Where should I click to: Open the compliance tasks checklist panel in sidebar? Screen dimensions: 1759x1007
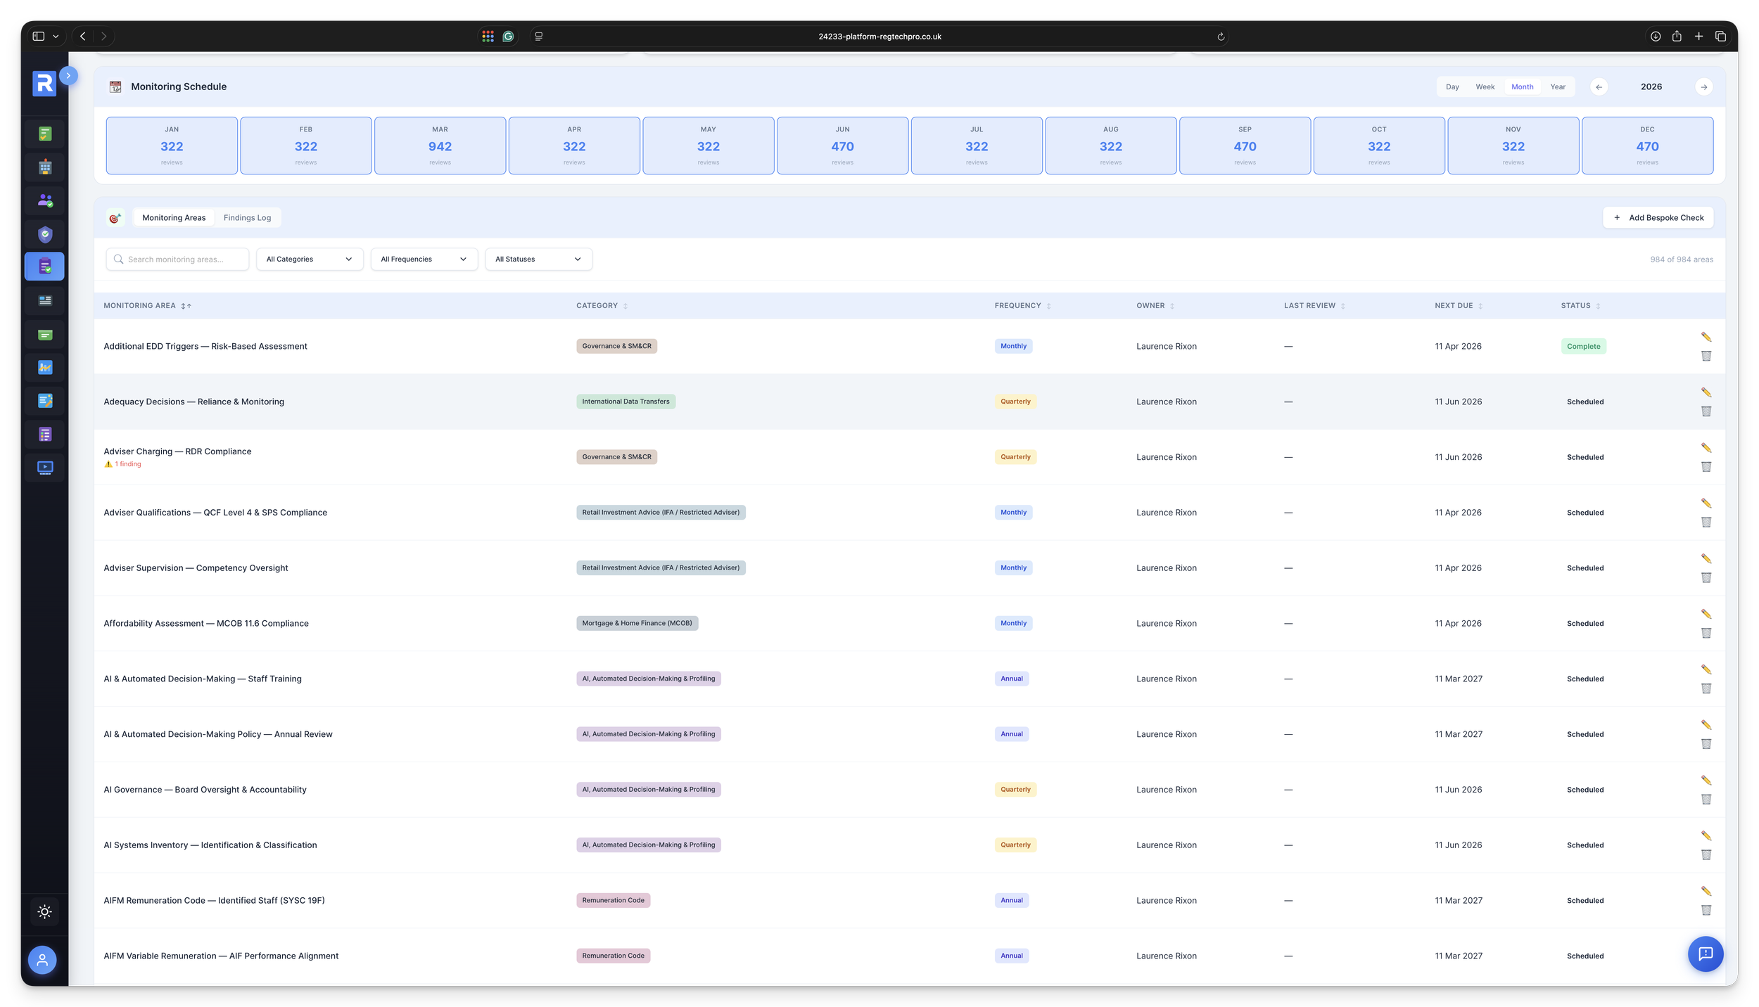(44, 133)
